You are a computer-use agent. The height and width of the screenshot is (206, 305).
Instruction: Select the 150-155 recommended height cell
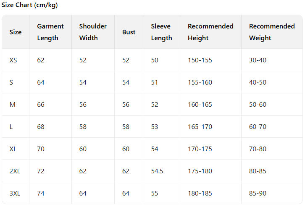(200, 60)
